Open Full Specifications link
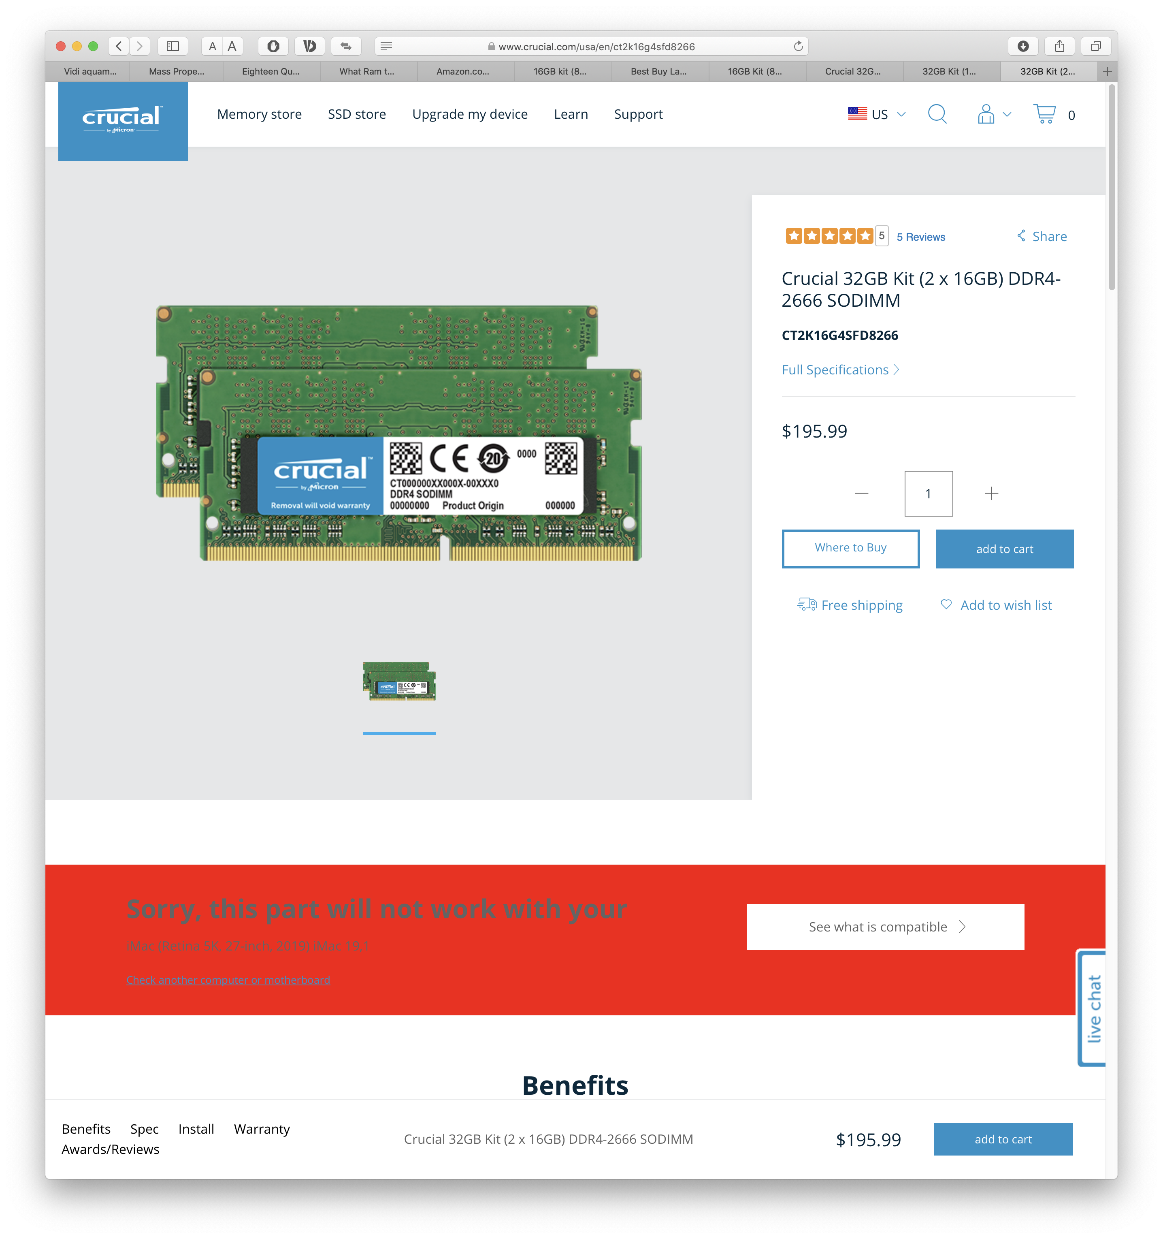 click(x=840, y=370)
